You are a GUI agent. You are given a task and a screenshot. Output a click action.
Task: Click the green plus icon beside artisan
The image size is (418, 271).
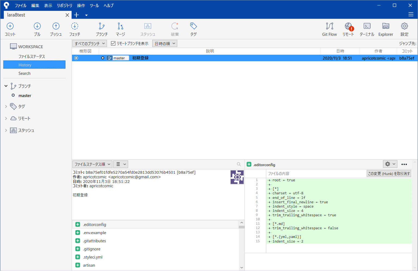[78, 265]
